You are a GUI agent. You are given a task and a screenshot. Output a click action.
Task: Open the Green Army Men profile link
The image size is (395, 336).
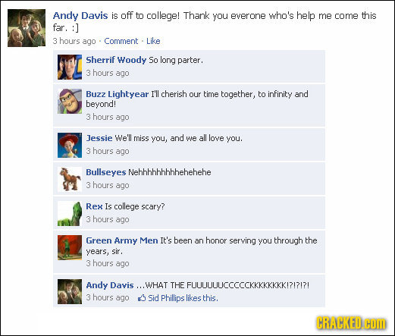tap(122, 240)
